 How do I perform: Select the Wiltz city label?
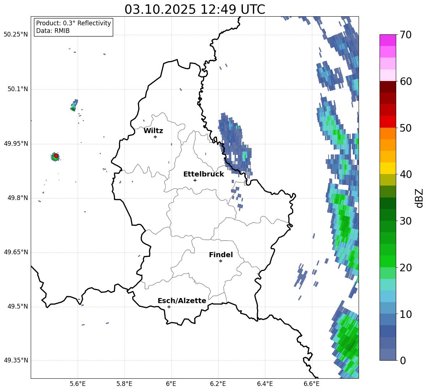click(x=153, y=131)
